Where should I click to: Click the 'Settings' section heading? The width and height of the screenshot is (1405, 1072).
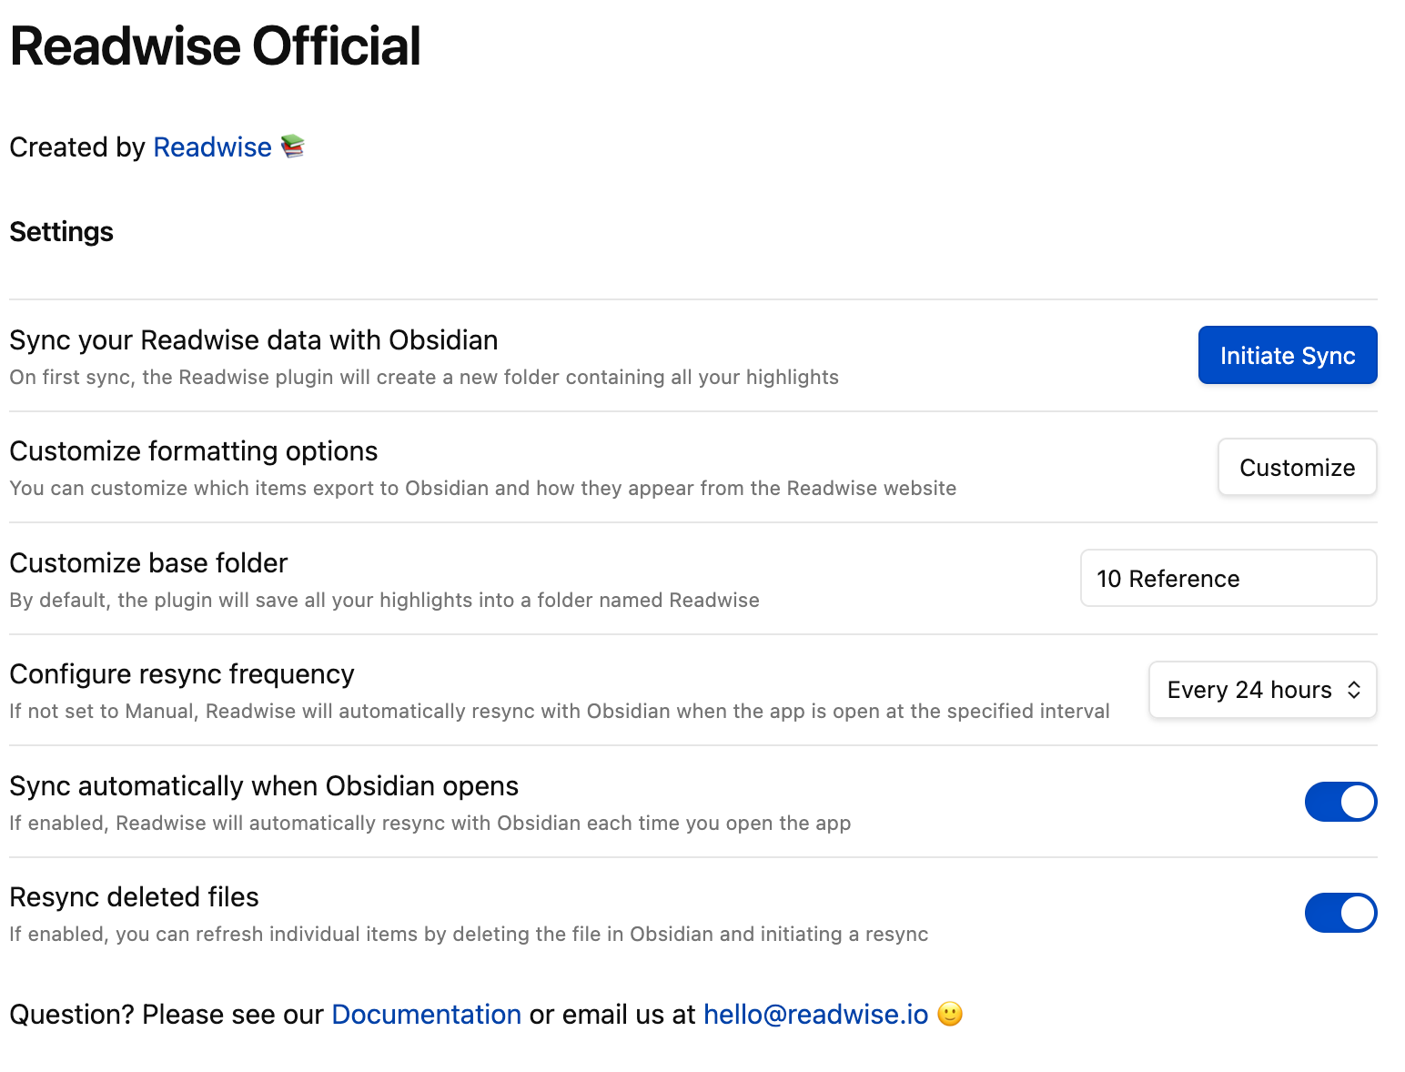pyautogui.click(x=61, y=232)
